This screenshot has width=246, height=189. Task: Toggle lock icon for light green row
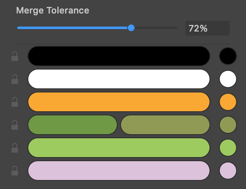(15, 148)
